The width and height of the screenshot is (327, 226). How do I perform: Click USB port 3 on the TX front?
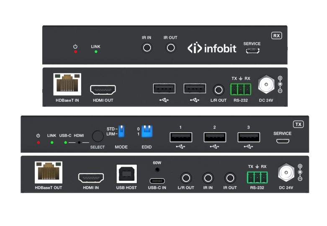click(248, 137)
